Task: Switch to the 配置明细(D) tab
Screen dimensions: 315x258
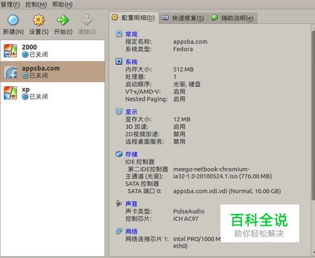Action: [x=134, y=18]
